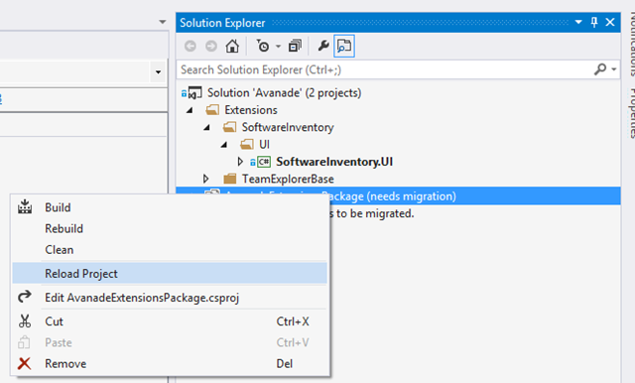Open the left pane combo box dropdown

158,72
